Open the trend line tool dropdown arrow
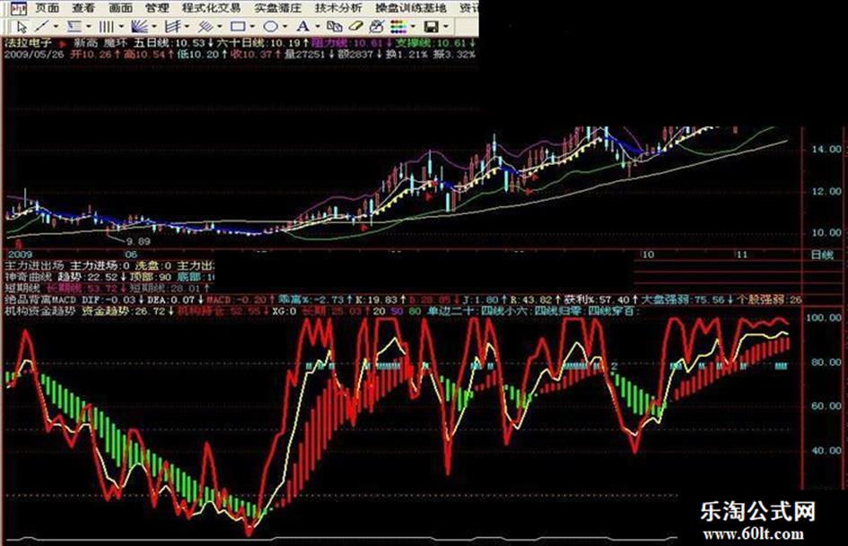 [57, 26]
